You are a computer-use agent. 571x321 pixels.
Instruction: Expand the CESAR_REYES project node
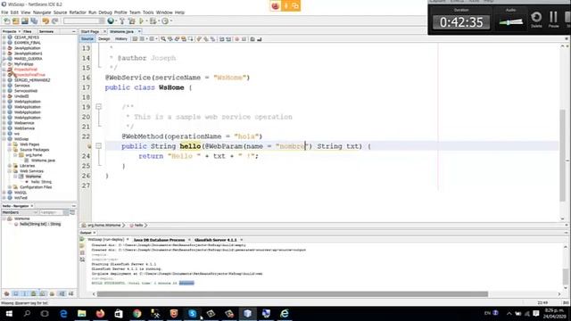coord(4,37)
